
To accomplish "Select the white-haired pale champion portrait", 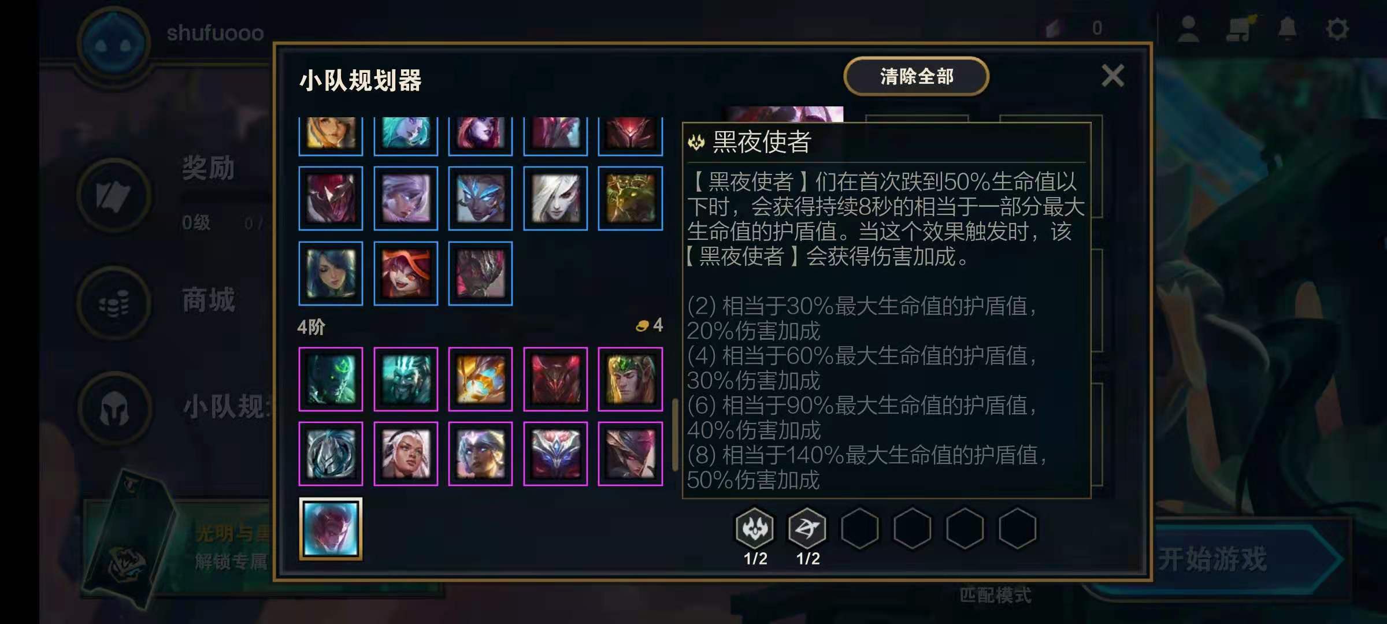I will coord(555,198).
